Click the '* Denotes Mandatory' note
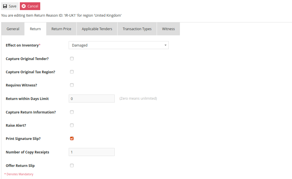The height and width of the screenshot is (179, 292). tap(19, 174)
